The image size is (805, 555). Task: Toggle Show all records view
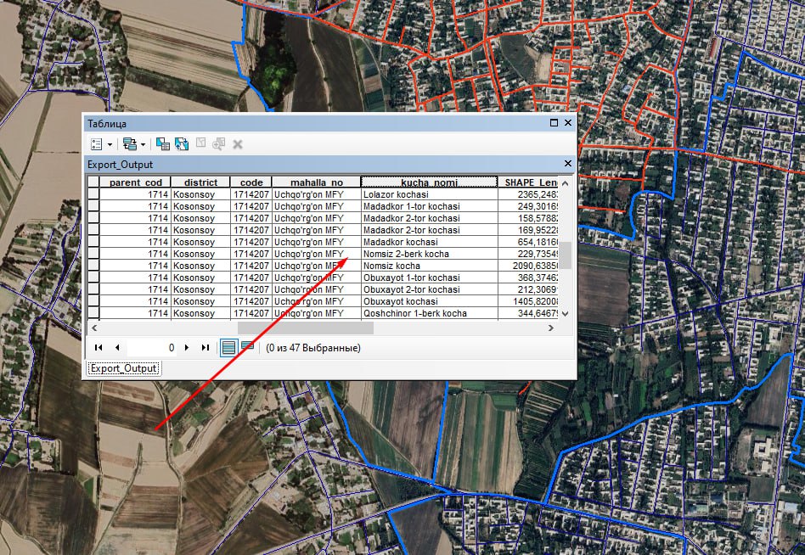pos(228,347)
